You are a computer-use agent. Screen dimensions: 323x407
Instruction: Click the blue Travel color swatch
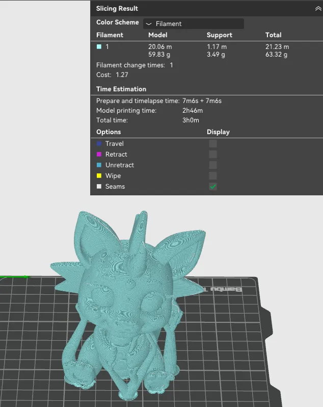99,143
